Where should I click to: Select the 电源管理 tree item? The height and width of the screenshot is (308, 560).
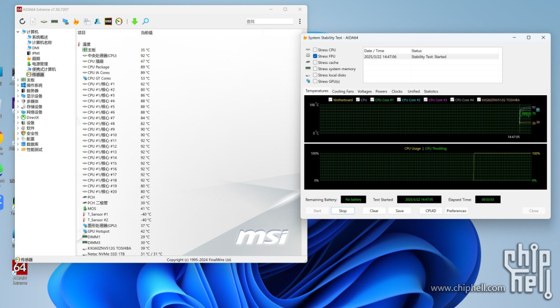[x=37, y=64]
